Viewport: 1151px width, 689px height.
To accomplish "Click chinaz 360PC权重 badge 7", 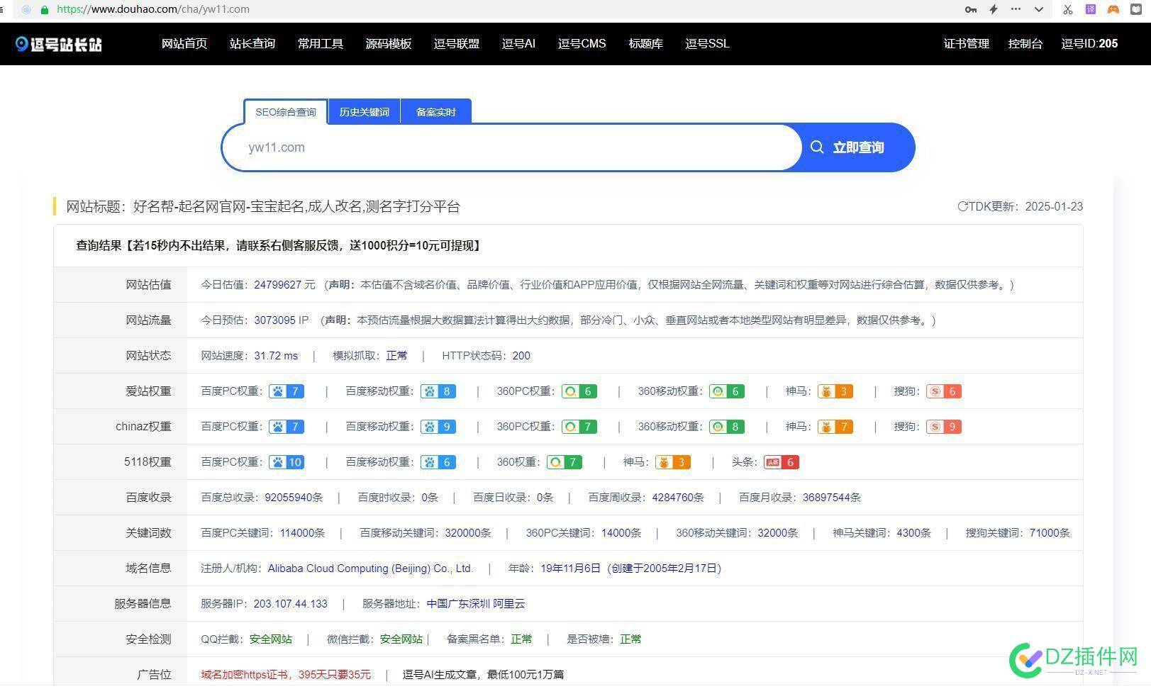I will (579, 427).
